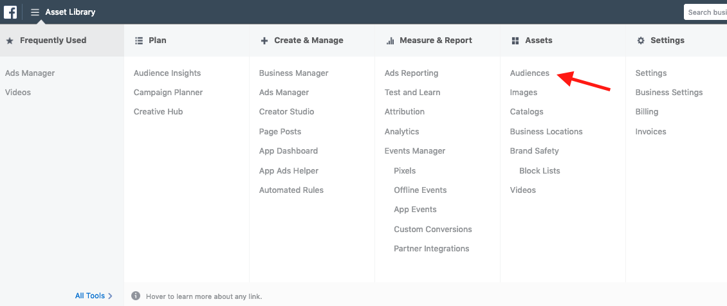Click the Create & Manage plus icon
Image resolution: width=727 pixels, height=306 pixels.
[x=264, y=40]
